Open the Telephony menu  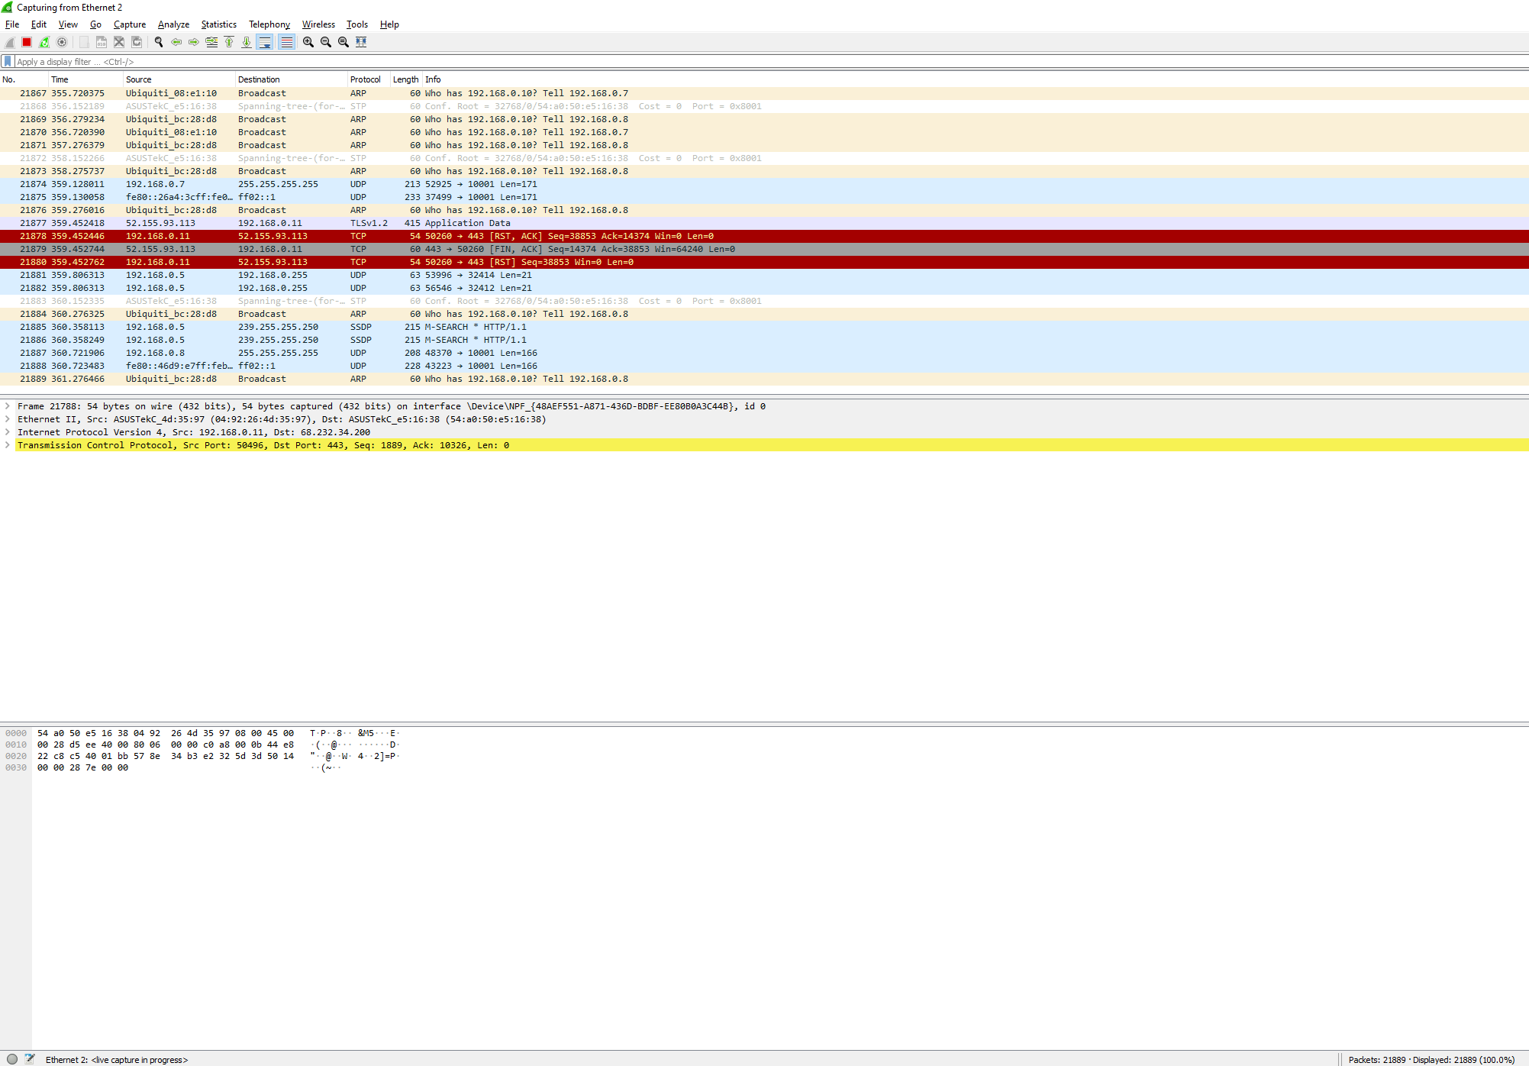(x=269, y=24)
